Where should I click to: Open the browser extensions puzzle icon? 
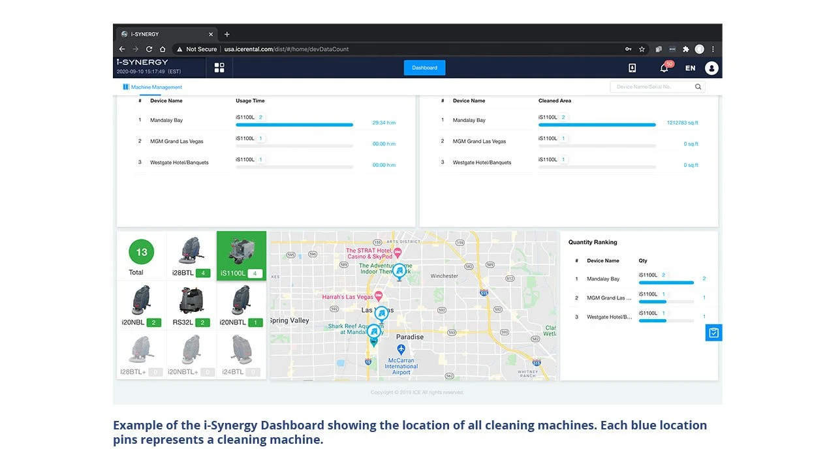685,49
